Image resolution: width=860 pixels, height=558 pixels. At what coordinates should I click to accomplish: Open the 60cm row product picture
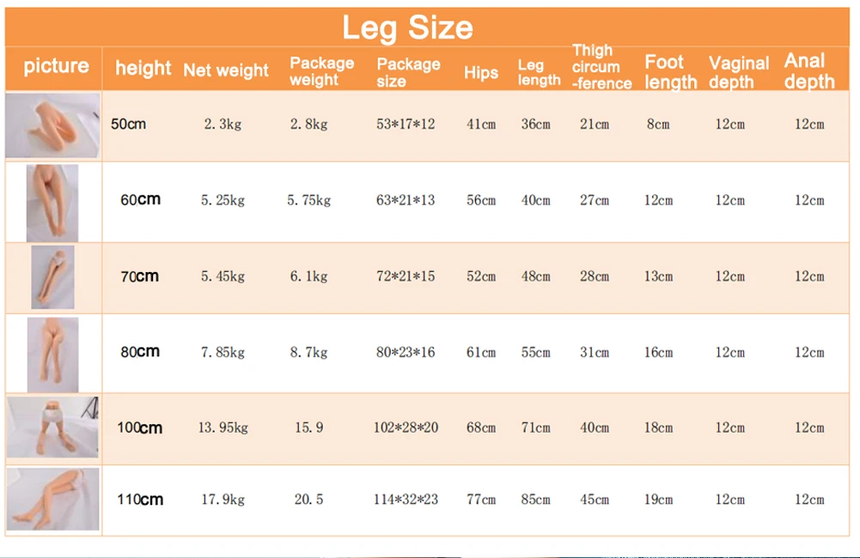[x=52, y=203]
